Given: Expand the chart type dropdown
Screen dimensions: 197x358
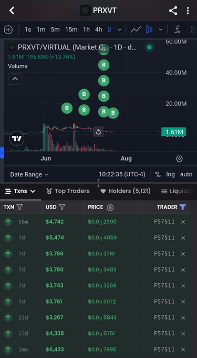Looking at the screenshot, I should tap(161, 29).
